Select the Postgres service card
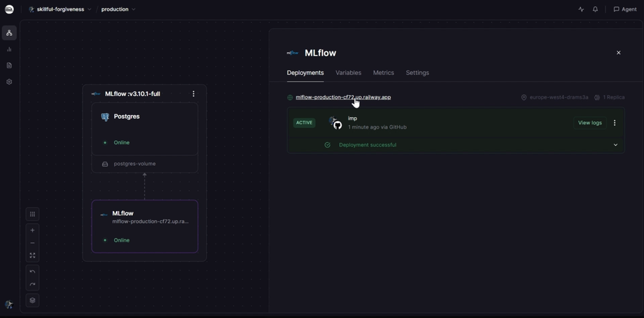This screenshot has height=318, width=644. (x=144, y=129)
